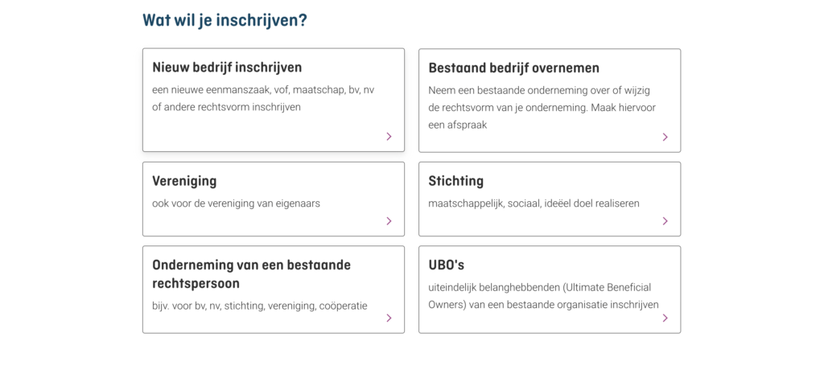Click 'ook voor de vereniging van eigenaars' text
Screen dimensions: 824x378
pos(236,203)
